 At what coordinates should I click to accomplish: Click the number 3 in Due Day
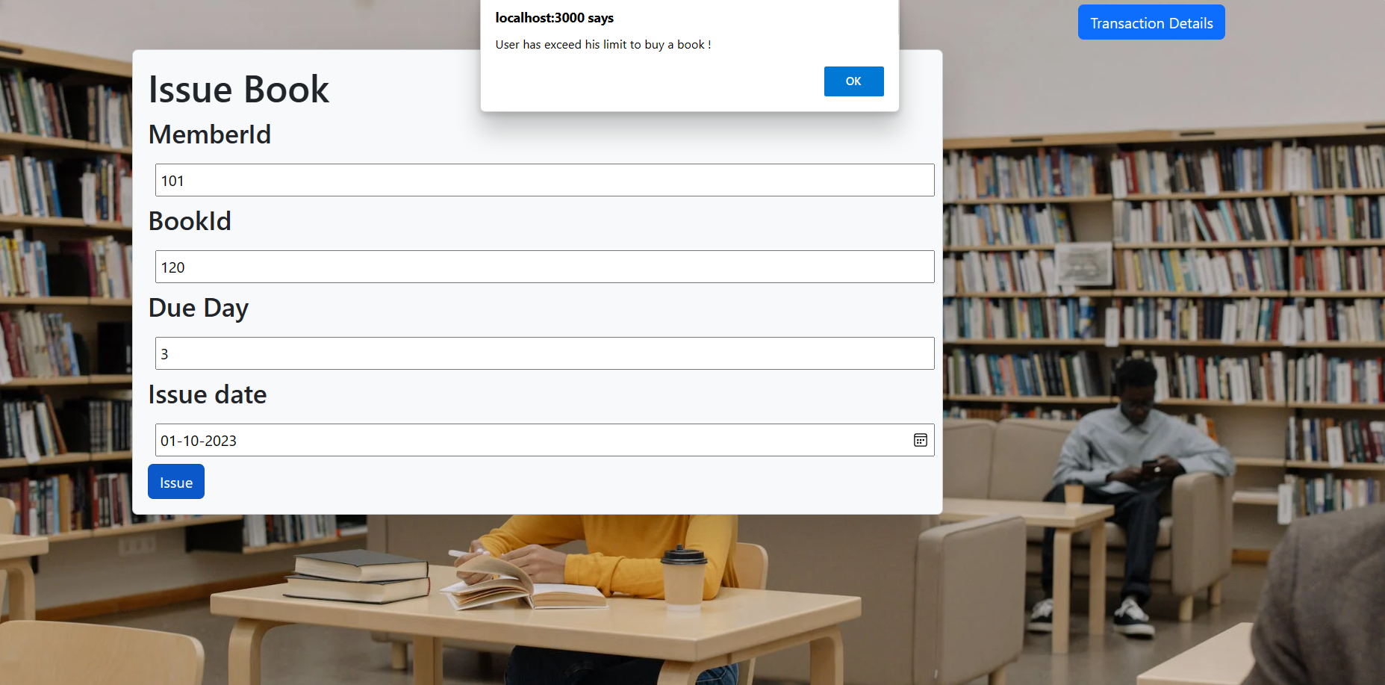[164, 353]
